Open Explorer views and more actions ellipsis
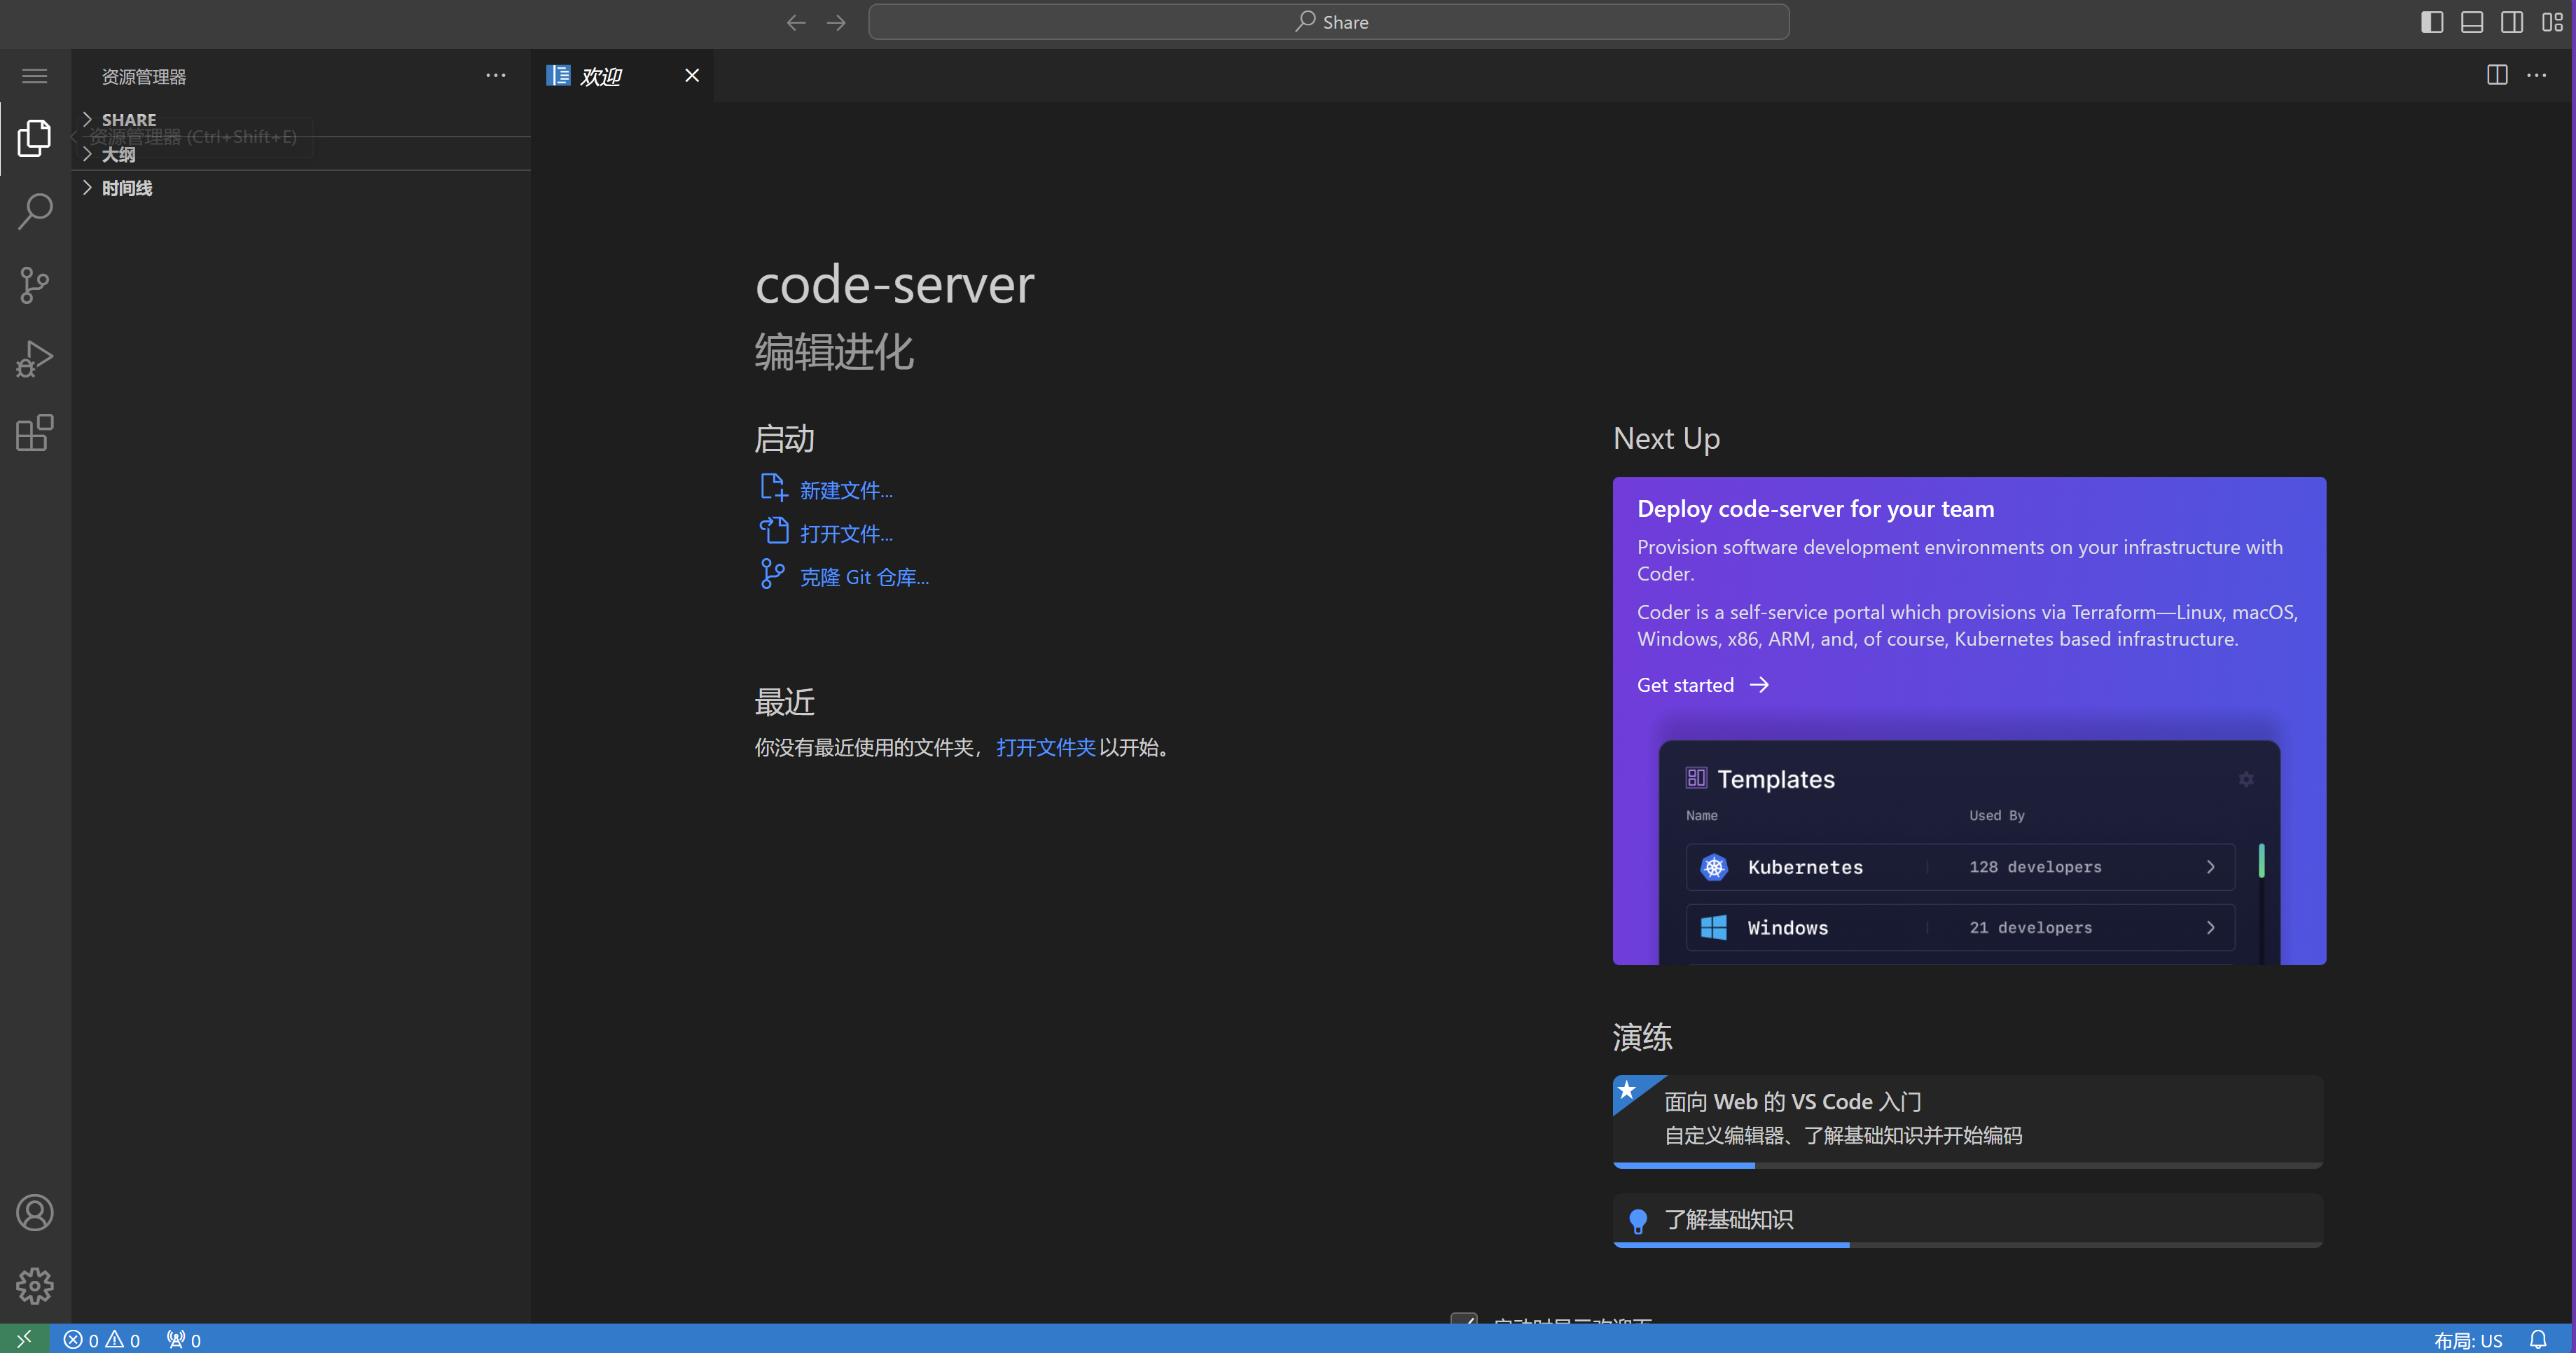The image size is (2576, 1353). (x=496, y=75)
